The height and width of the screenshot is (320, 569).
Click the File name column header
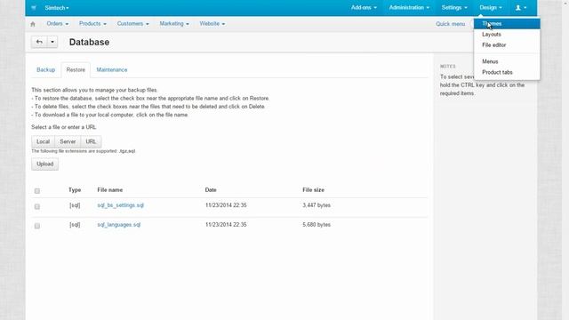110,189
